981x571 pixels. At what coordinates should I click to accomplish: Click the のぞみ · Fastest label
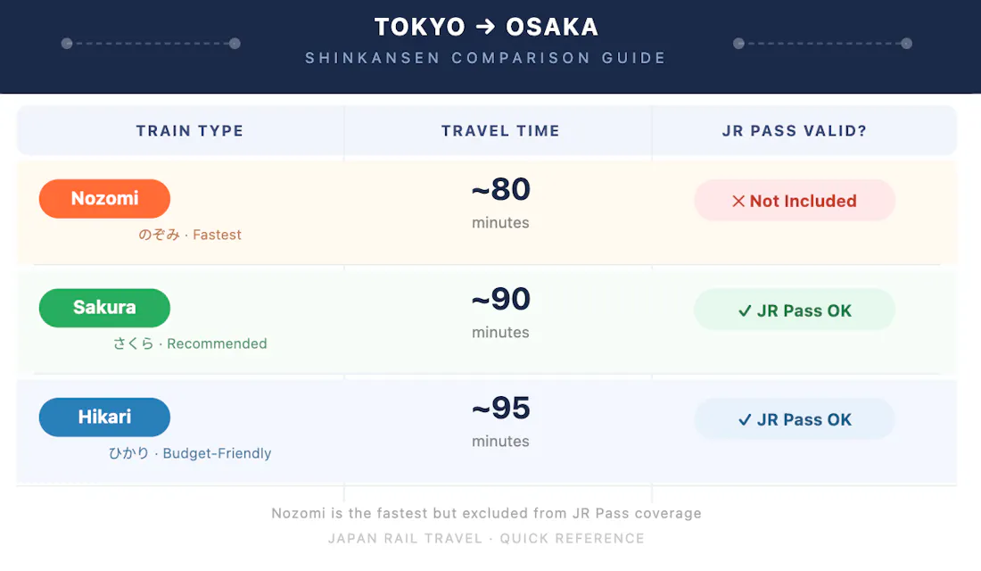[190, 235]
